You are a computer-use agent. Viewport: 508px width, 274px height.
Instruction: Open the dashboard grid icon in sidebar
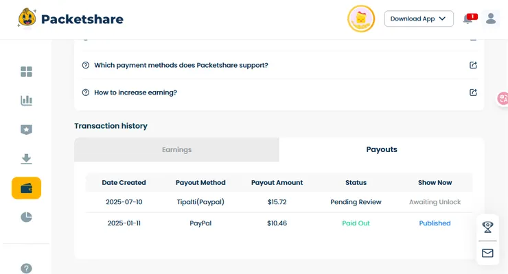[26, 71]
